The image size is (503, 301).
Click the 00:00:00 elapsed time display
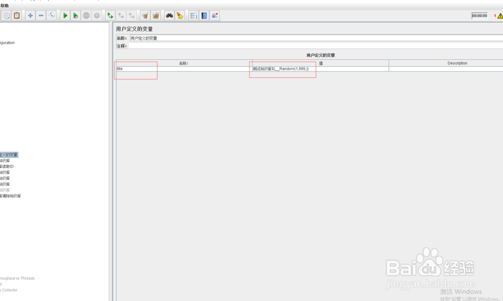(x=479, y=16)
